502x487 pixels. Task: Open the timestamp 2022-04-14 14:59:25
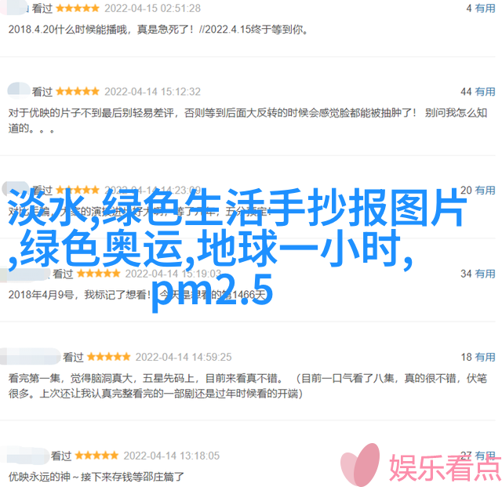point(184,357)
